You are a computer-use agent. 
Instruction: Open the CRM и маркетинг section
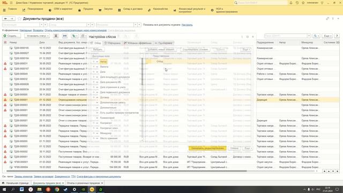61,10
